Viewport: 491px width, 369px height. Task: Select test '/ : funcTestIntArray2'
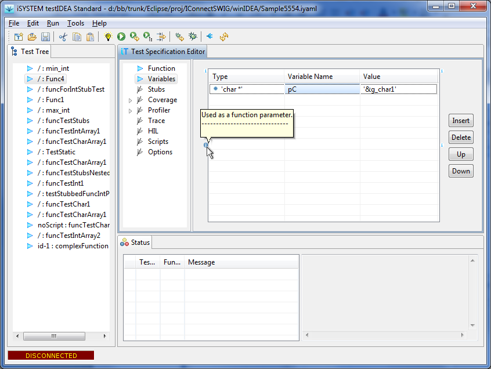[x=69, y=236]
